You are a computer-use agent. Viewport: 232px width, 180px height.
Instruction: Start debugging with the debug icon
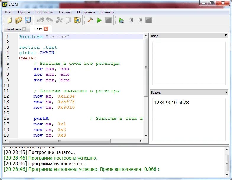(x=121, y=20)
